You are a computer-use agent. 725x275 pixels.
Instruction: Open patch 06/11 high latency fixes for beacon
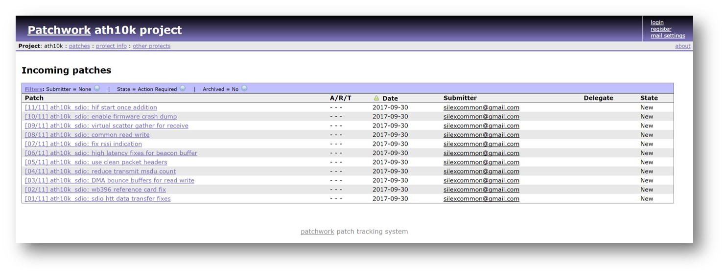[x=111, y=153]
